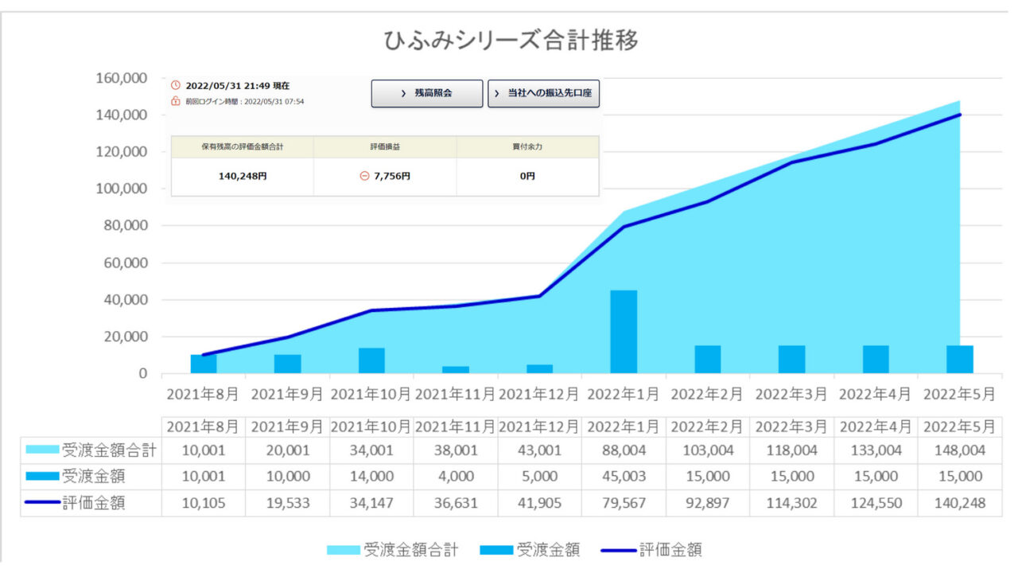Click the 受渡金額 cell 10,000 for 2021年9月
The image size is (1018, 573).
click(x=287, y=477)
